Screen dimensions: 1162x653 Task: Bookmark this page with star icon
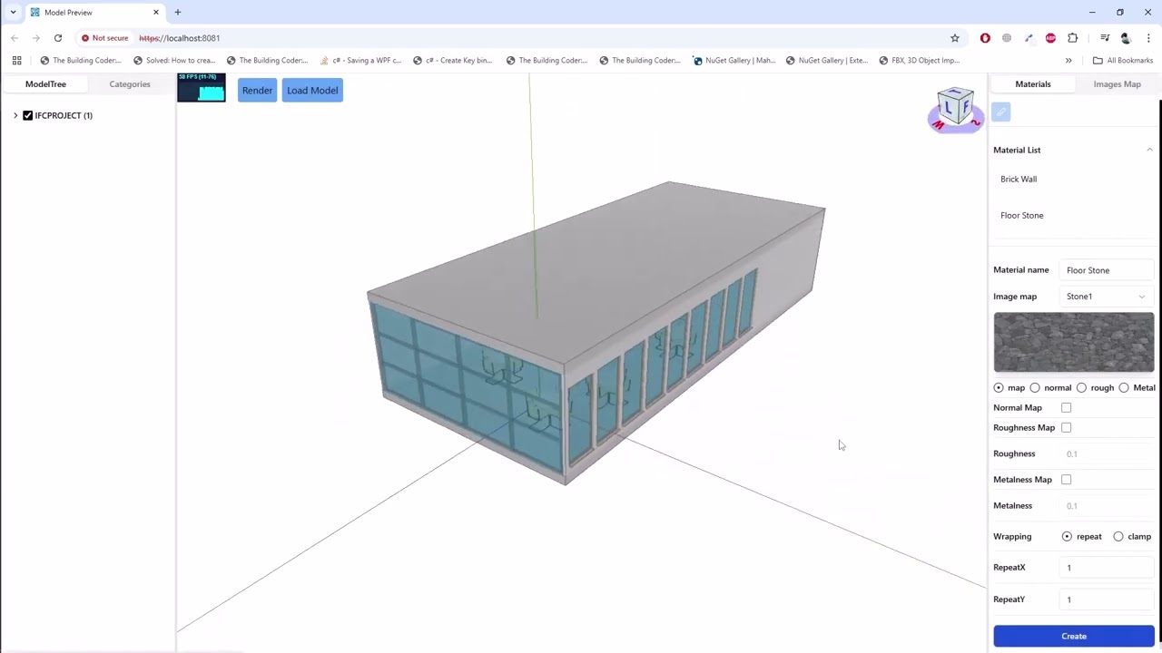pyautogui.click(x=955, y=38)
